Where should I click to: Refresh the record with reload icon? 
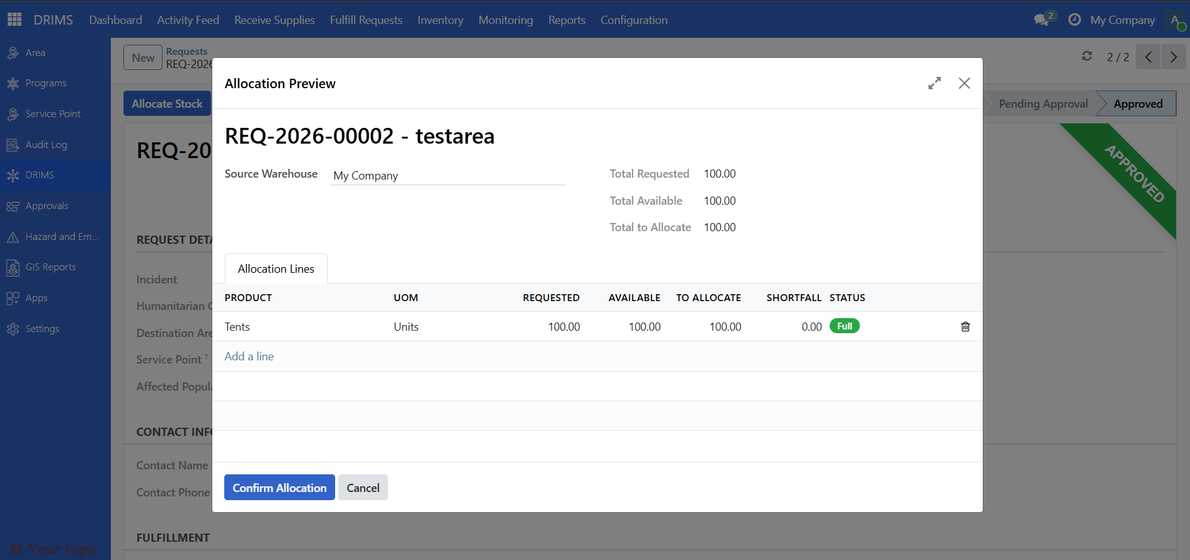point(1087,56)
